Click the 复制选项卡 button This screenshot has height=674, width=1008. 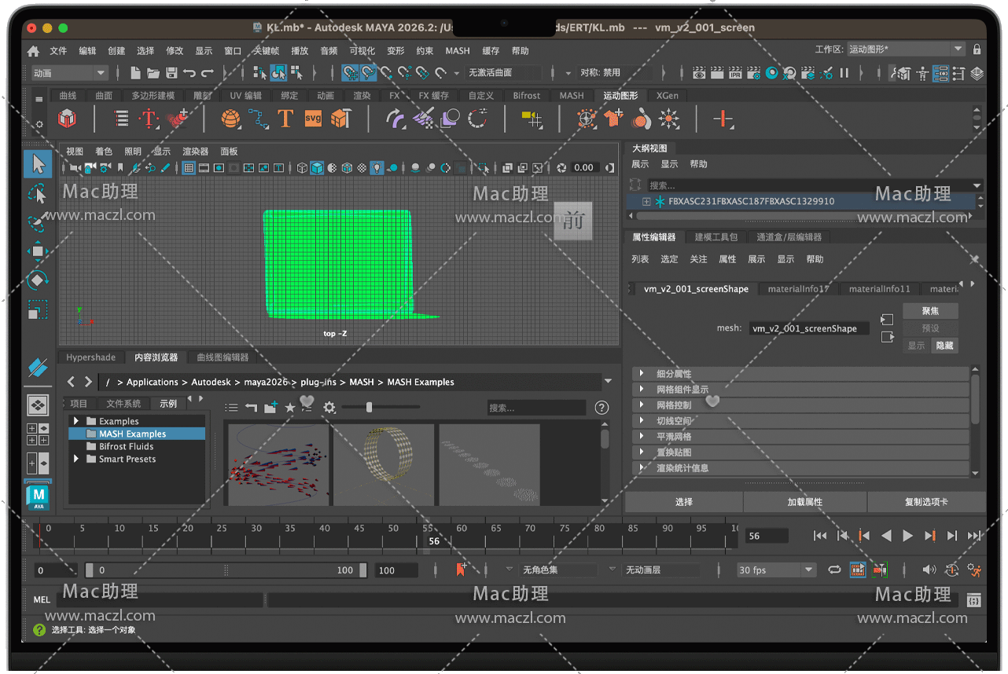tap(926, 502)
